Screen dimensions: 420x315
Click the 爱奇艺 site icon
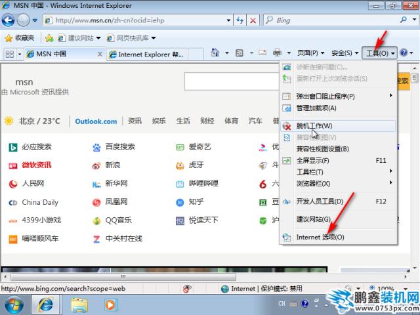point(180,147)
